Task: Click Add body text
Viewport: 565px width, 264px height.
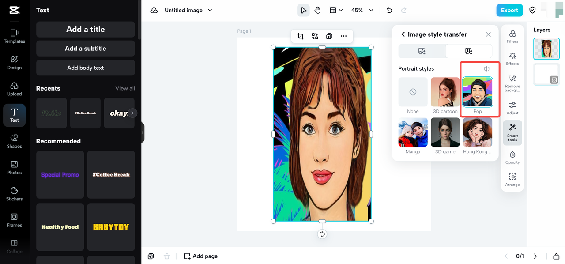Action: [86, 68]
